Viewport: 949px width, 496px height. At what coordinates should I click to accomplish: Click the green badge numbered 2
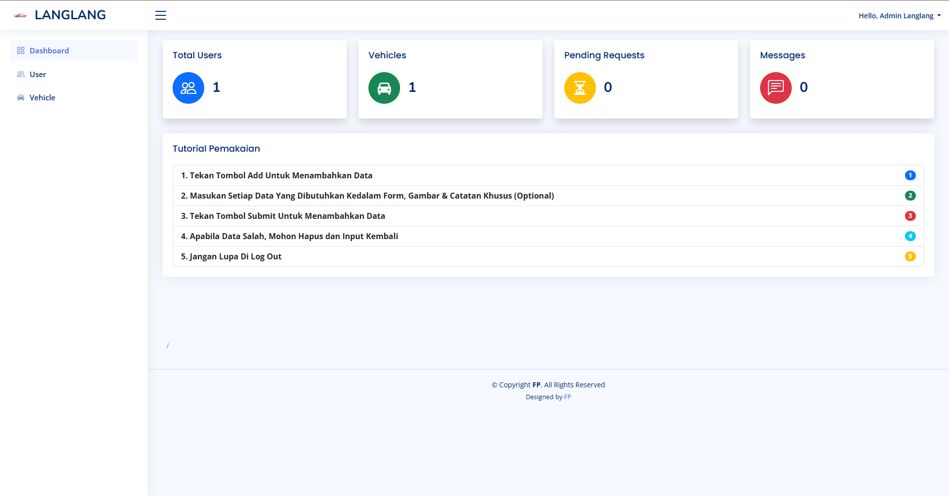pyautogui.click(x=910, y=196)
